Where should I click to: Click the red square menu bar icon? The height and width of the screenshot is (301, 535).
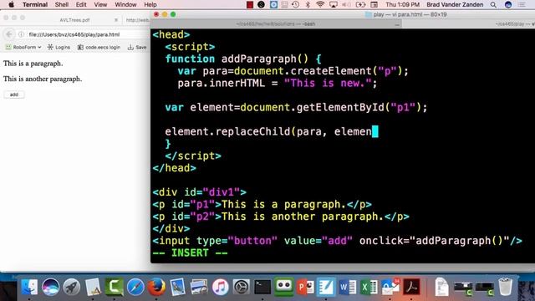coord(250,4)
